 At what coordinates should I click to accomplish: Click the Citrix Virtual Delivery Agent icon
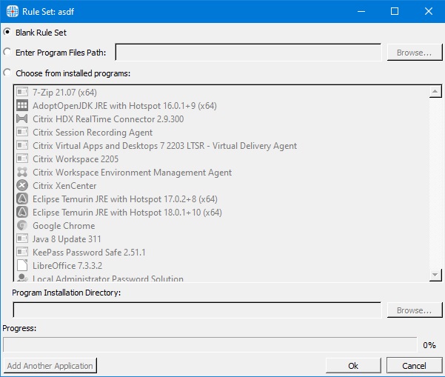(22, 145)
